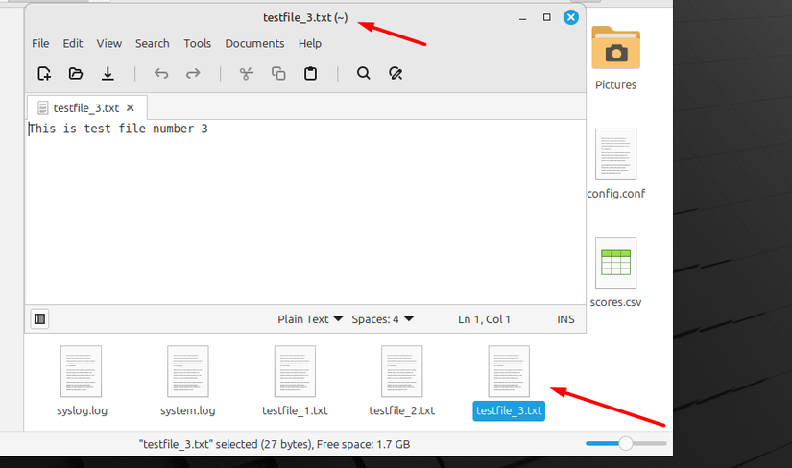Open the Tools menu

pyautogui.click(x=197, y=44)
